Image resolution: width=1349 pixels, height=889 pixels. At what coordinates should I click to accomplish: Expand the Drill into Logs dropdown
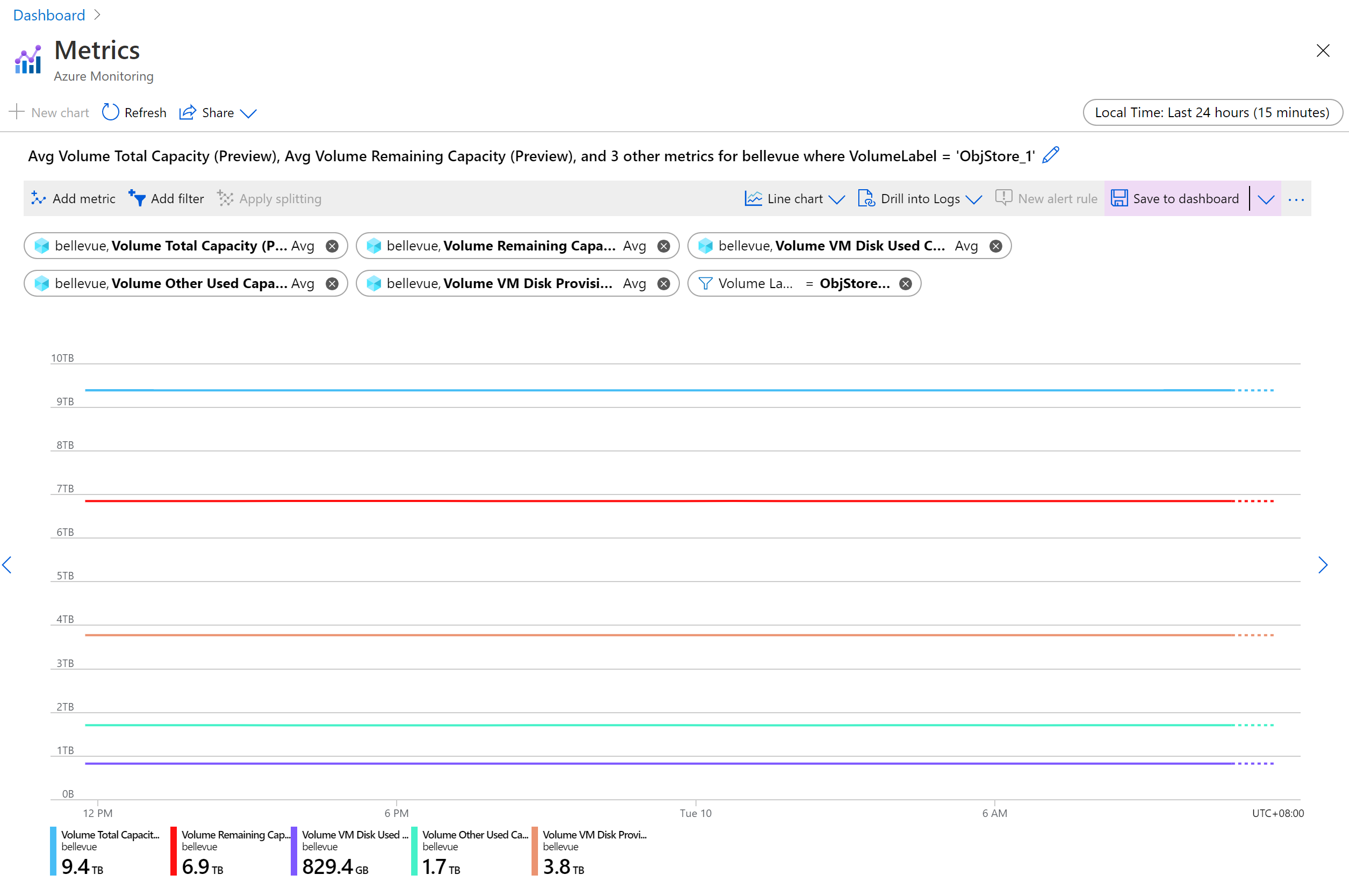click(x=972, y=198)
